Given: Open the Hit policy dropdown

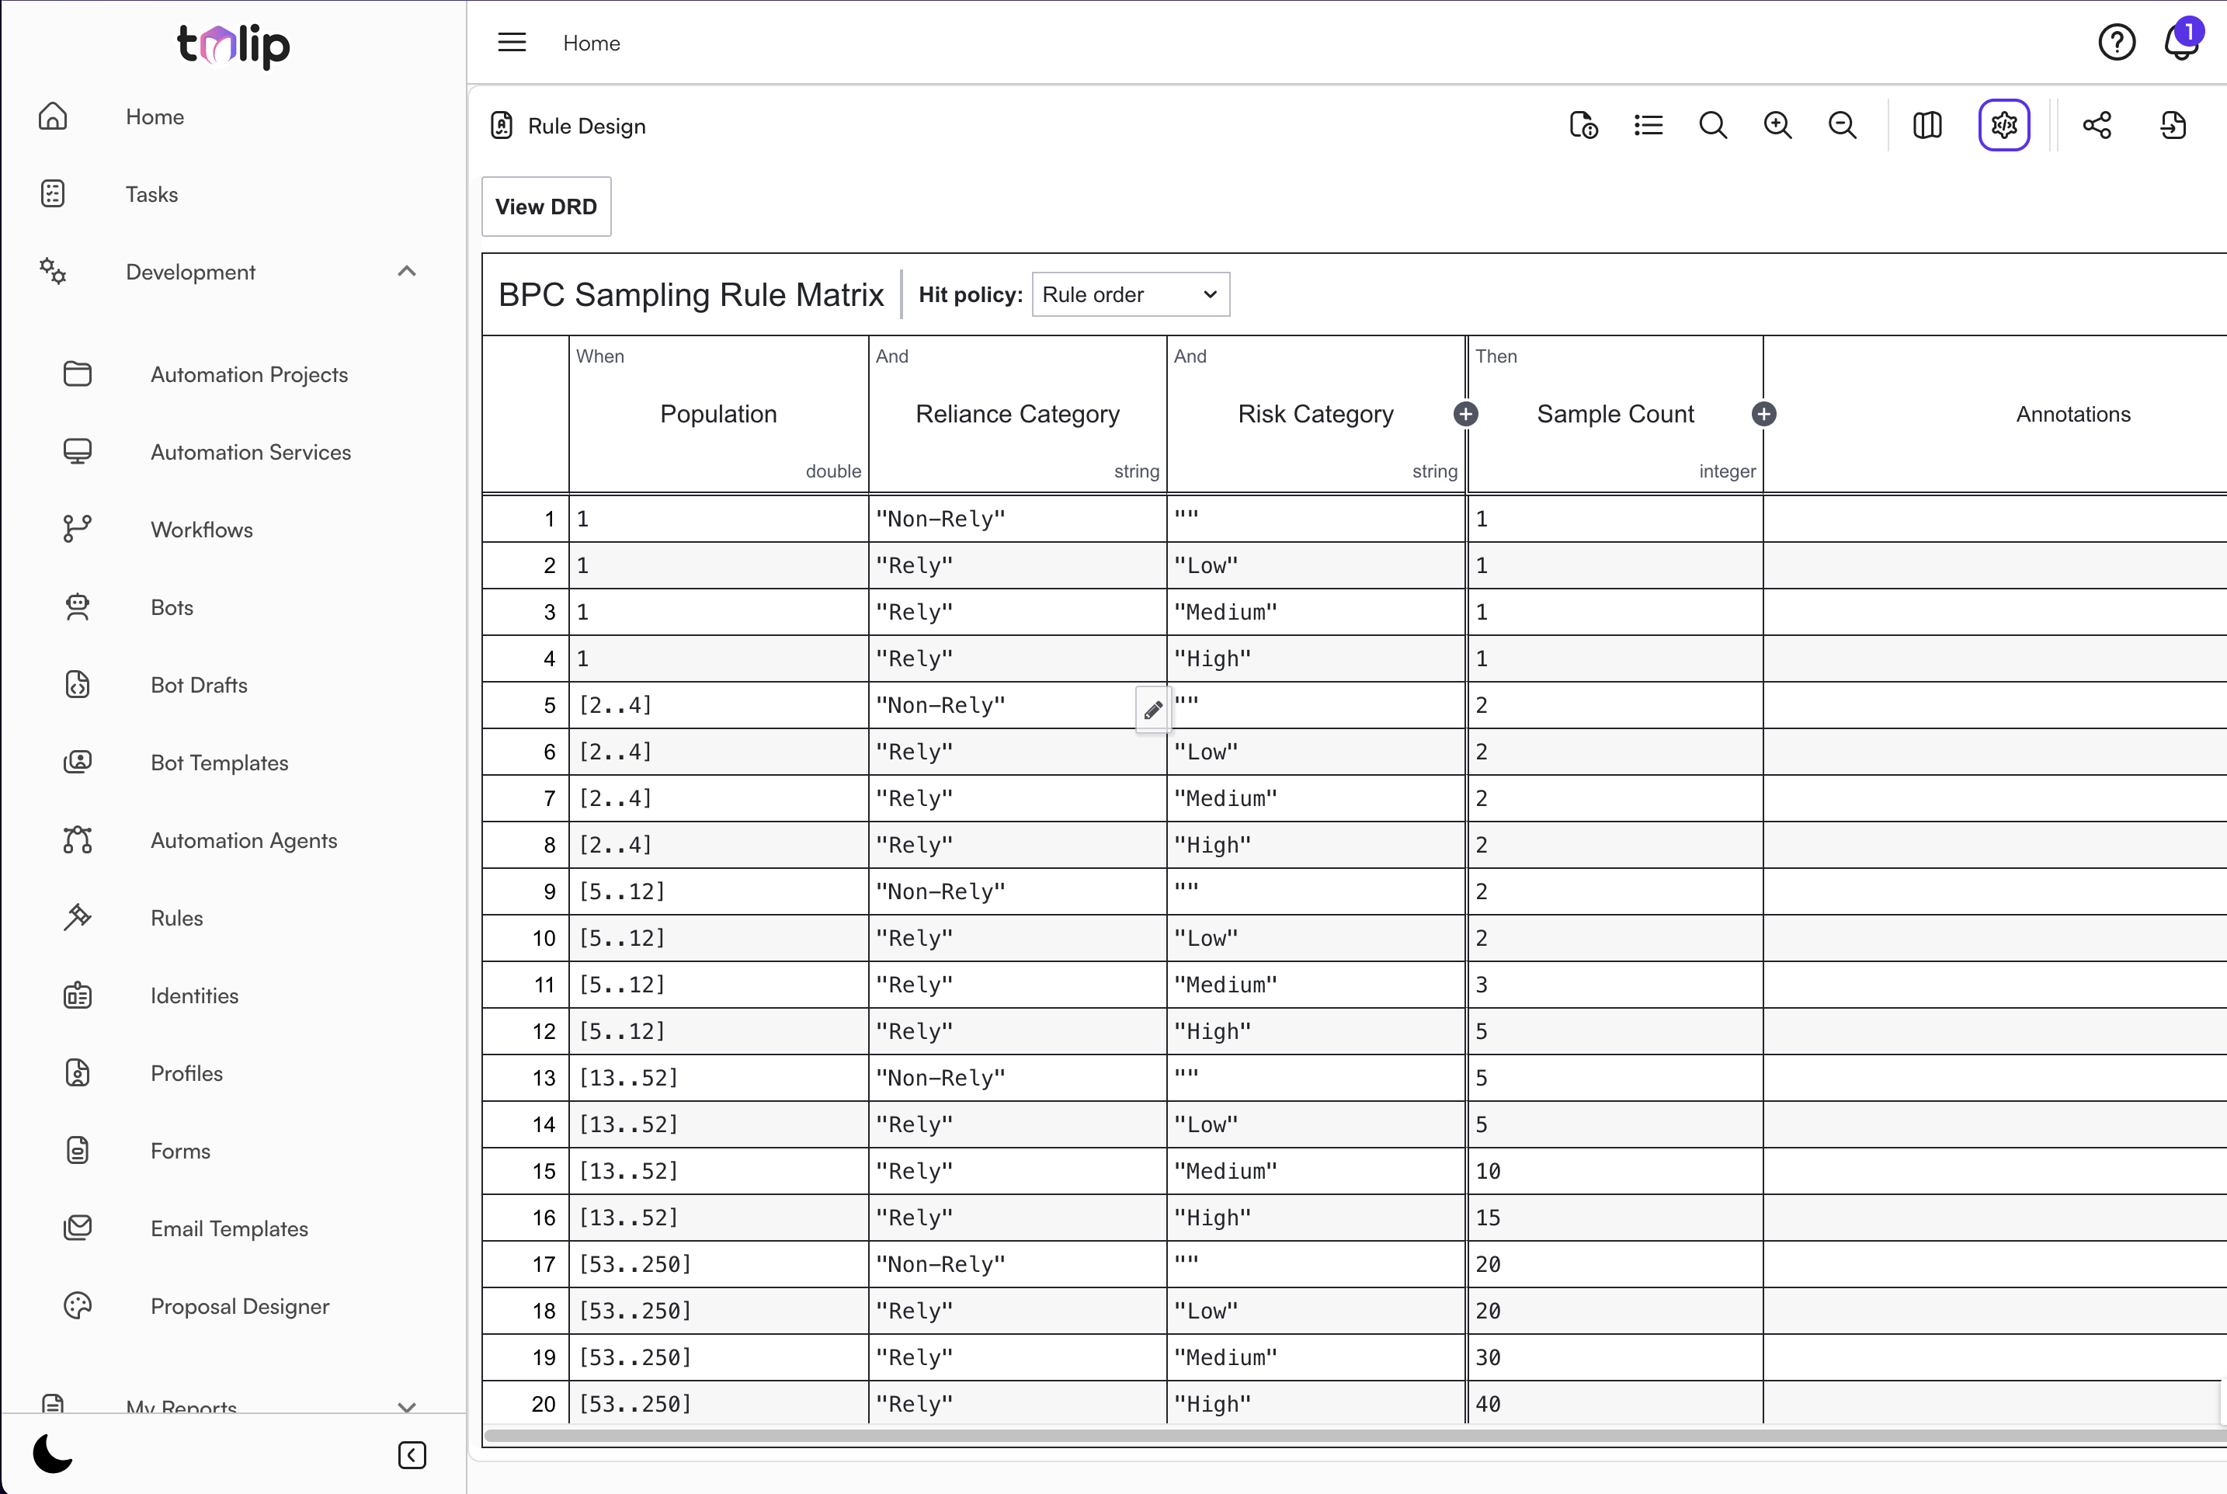Looking at the screenshot, I should point(1131,294).
